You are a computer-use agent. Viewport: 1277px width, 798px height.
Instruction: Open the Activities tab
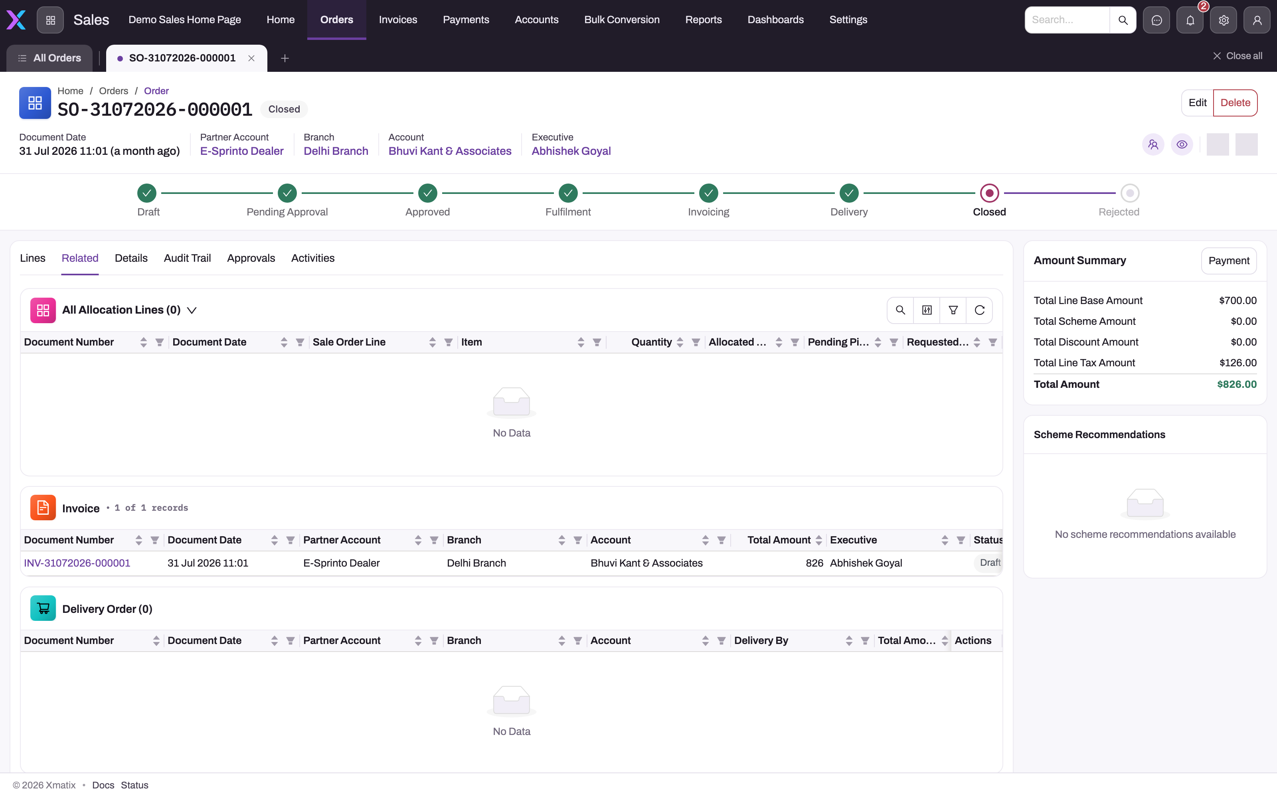coord(313,258)
